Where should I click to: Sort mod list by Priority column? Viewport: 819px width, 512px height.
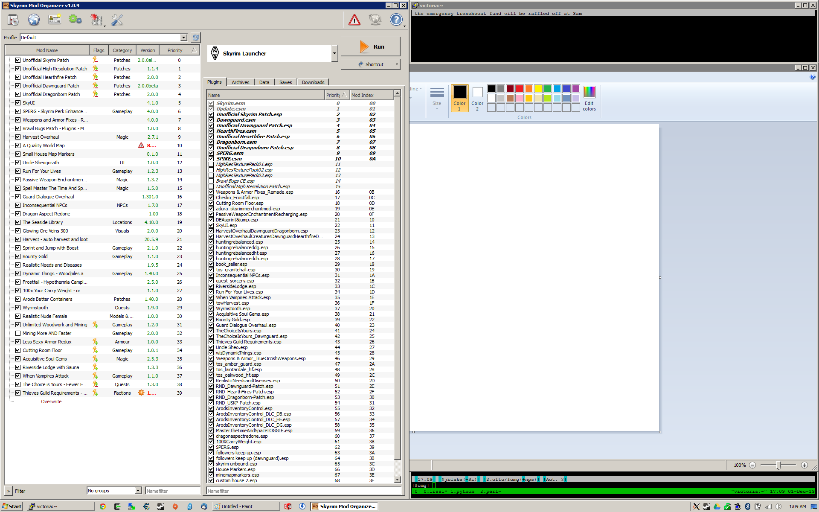pyautogui.click(x=175, y=50)
